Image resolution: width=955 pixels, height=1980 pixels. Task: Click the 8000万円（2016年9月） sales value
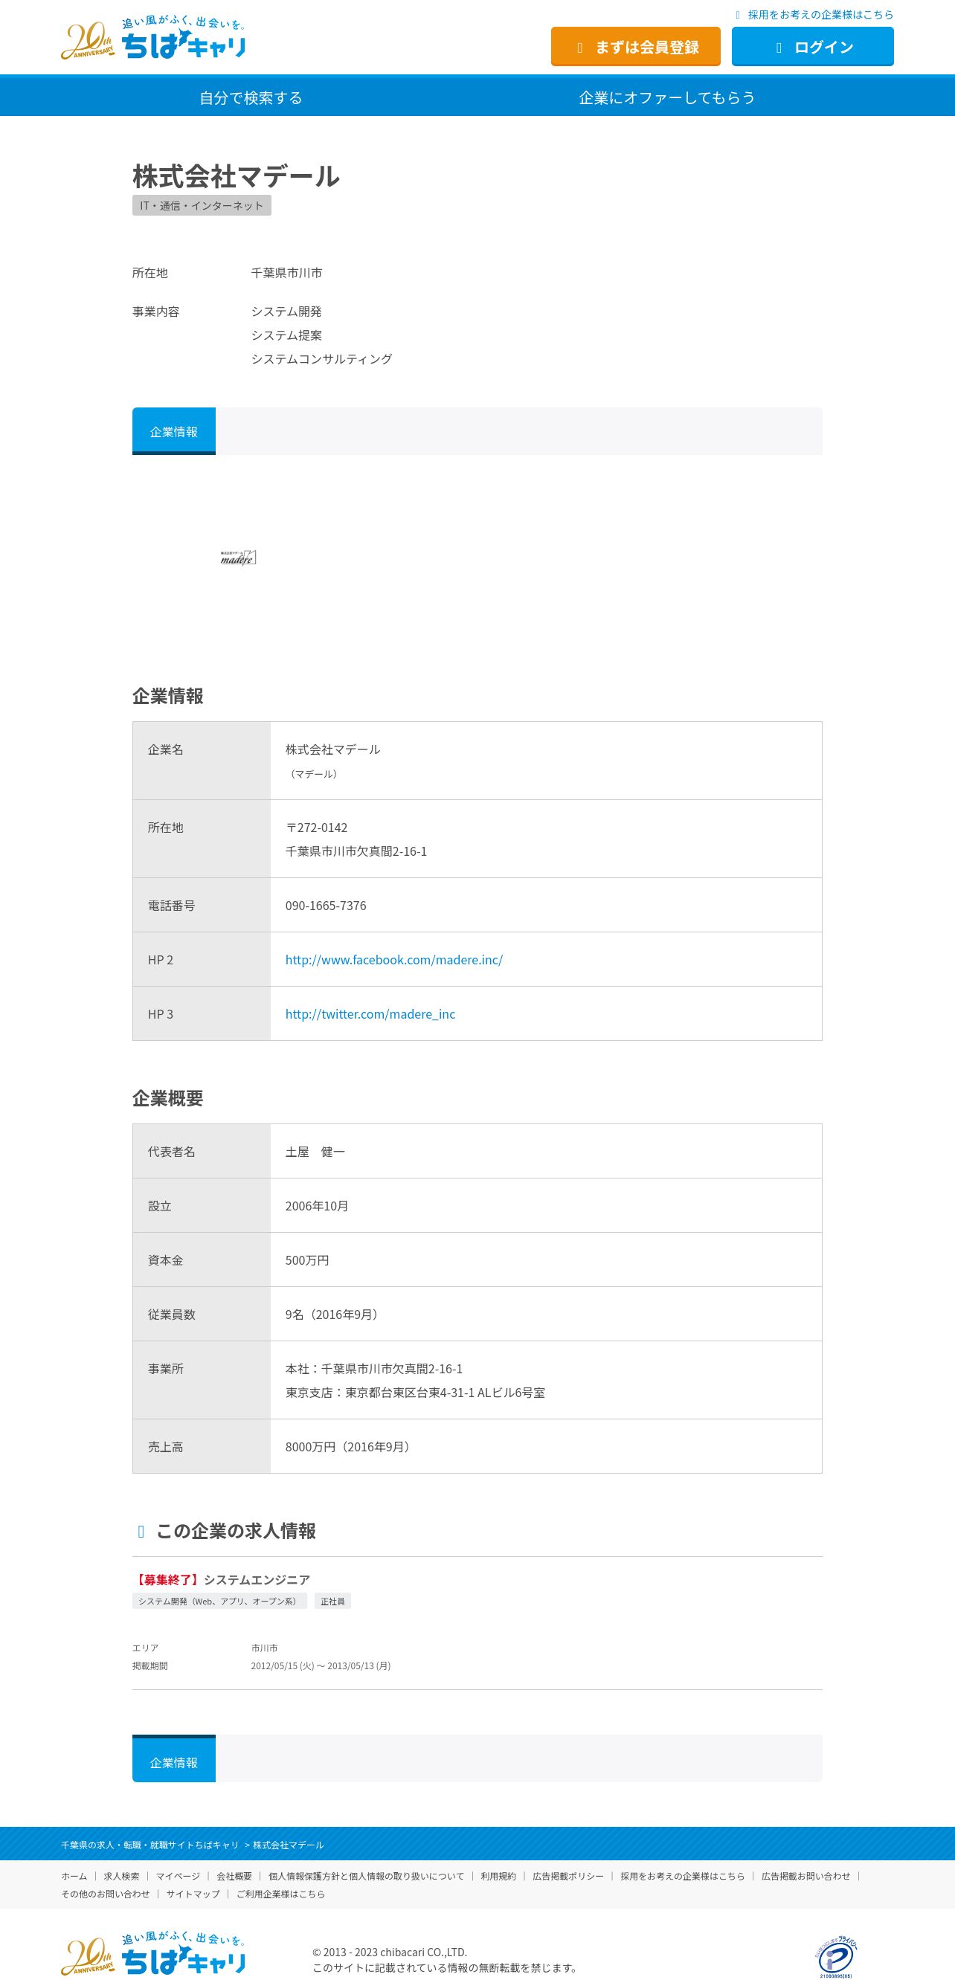pos(350,1447)
